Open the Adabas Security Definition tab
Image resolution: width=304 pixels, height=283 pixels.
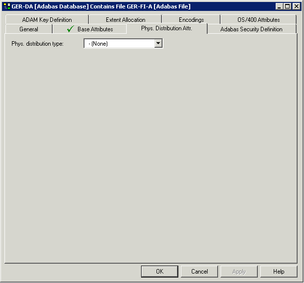click(251, 29)
